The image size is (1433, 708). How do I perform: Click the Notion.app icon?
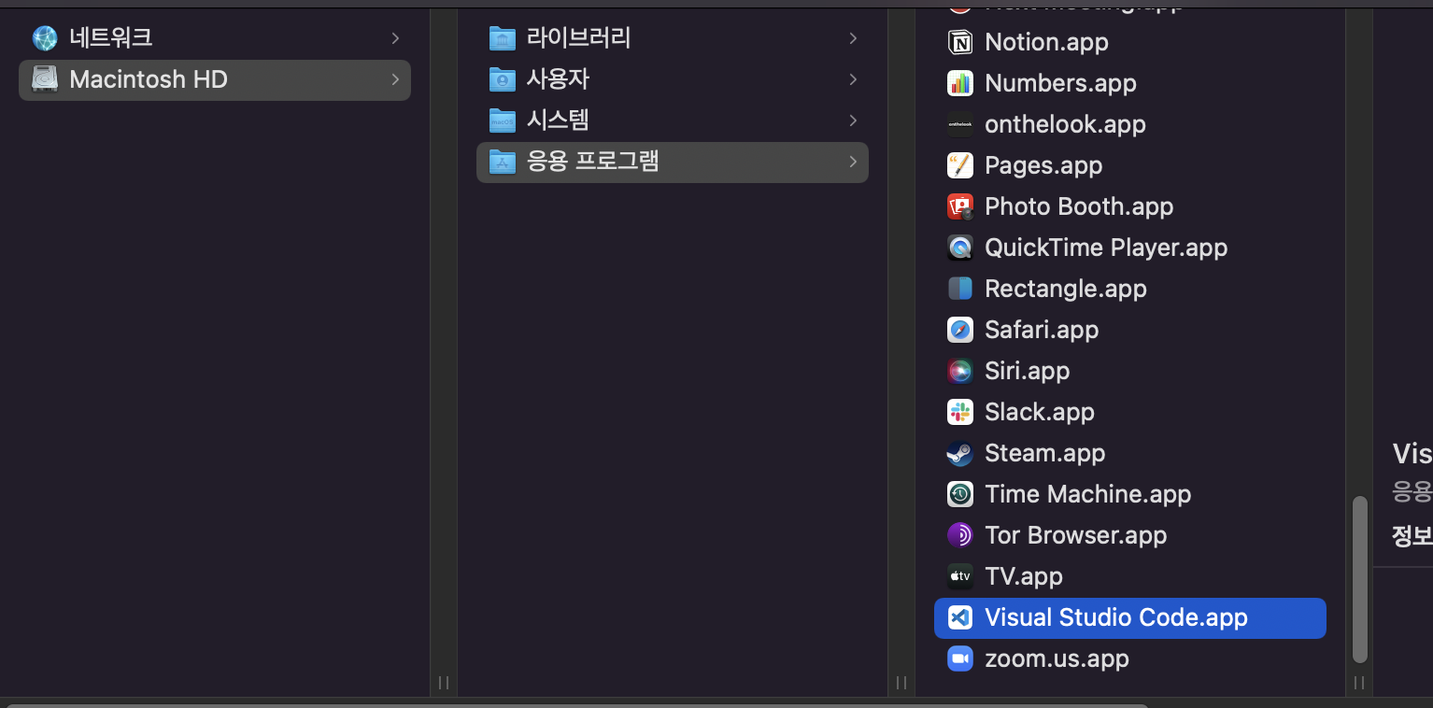click(959, 42)
